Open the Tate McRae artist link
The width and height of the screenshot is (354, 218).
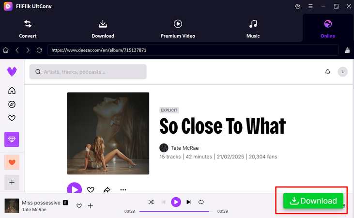click(x=185, y=148)
